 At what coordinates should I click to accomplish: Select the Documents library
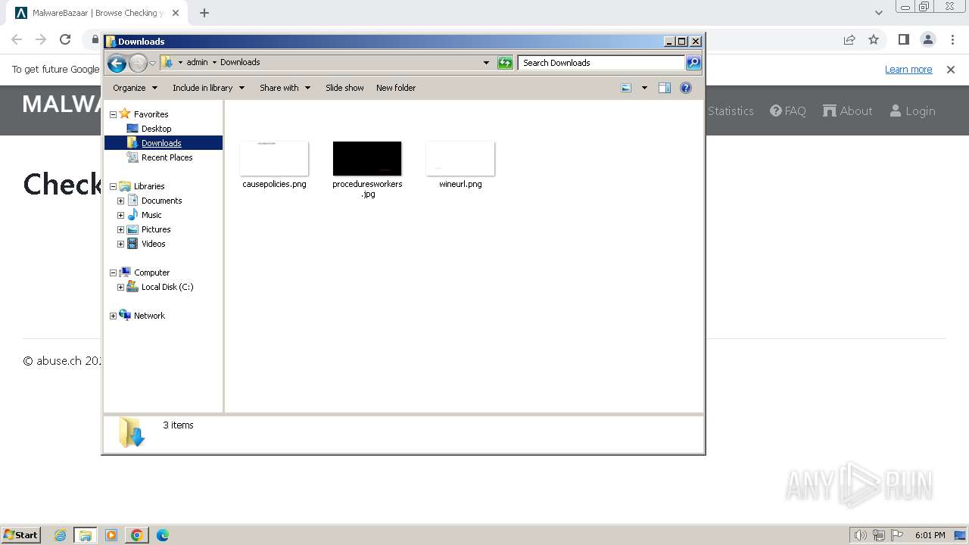[161, 201]
